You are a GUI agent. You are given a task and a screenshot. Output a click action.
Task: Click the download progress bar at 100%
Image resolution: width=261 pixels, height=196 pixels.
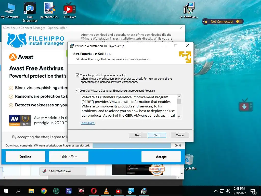132,145
